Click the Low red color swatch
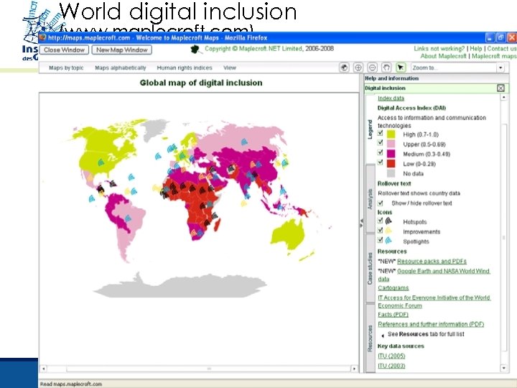Screen dimensions: 517x388 tap(391, 164)
